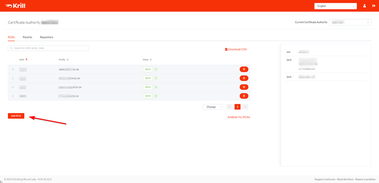Click the logout icon in header
This screenshot has height=183, width=379.
(x=373, y=6)
